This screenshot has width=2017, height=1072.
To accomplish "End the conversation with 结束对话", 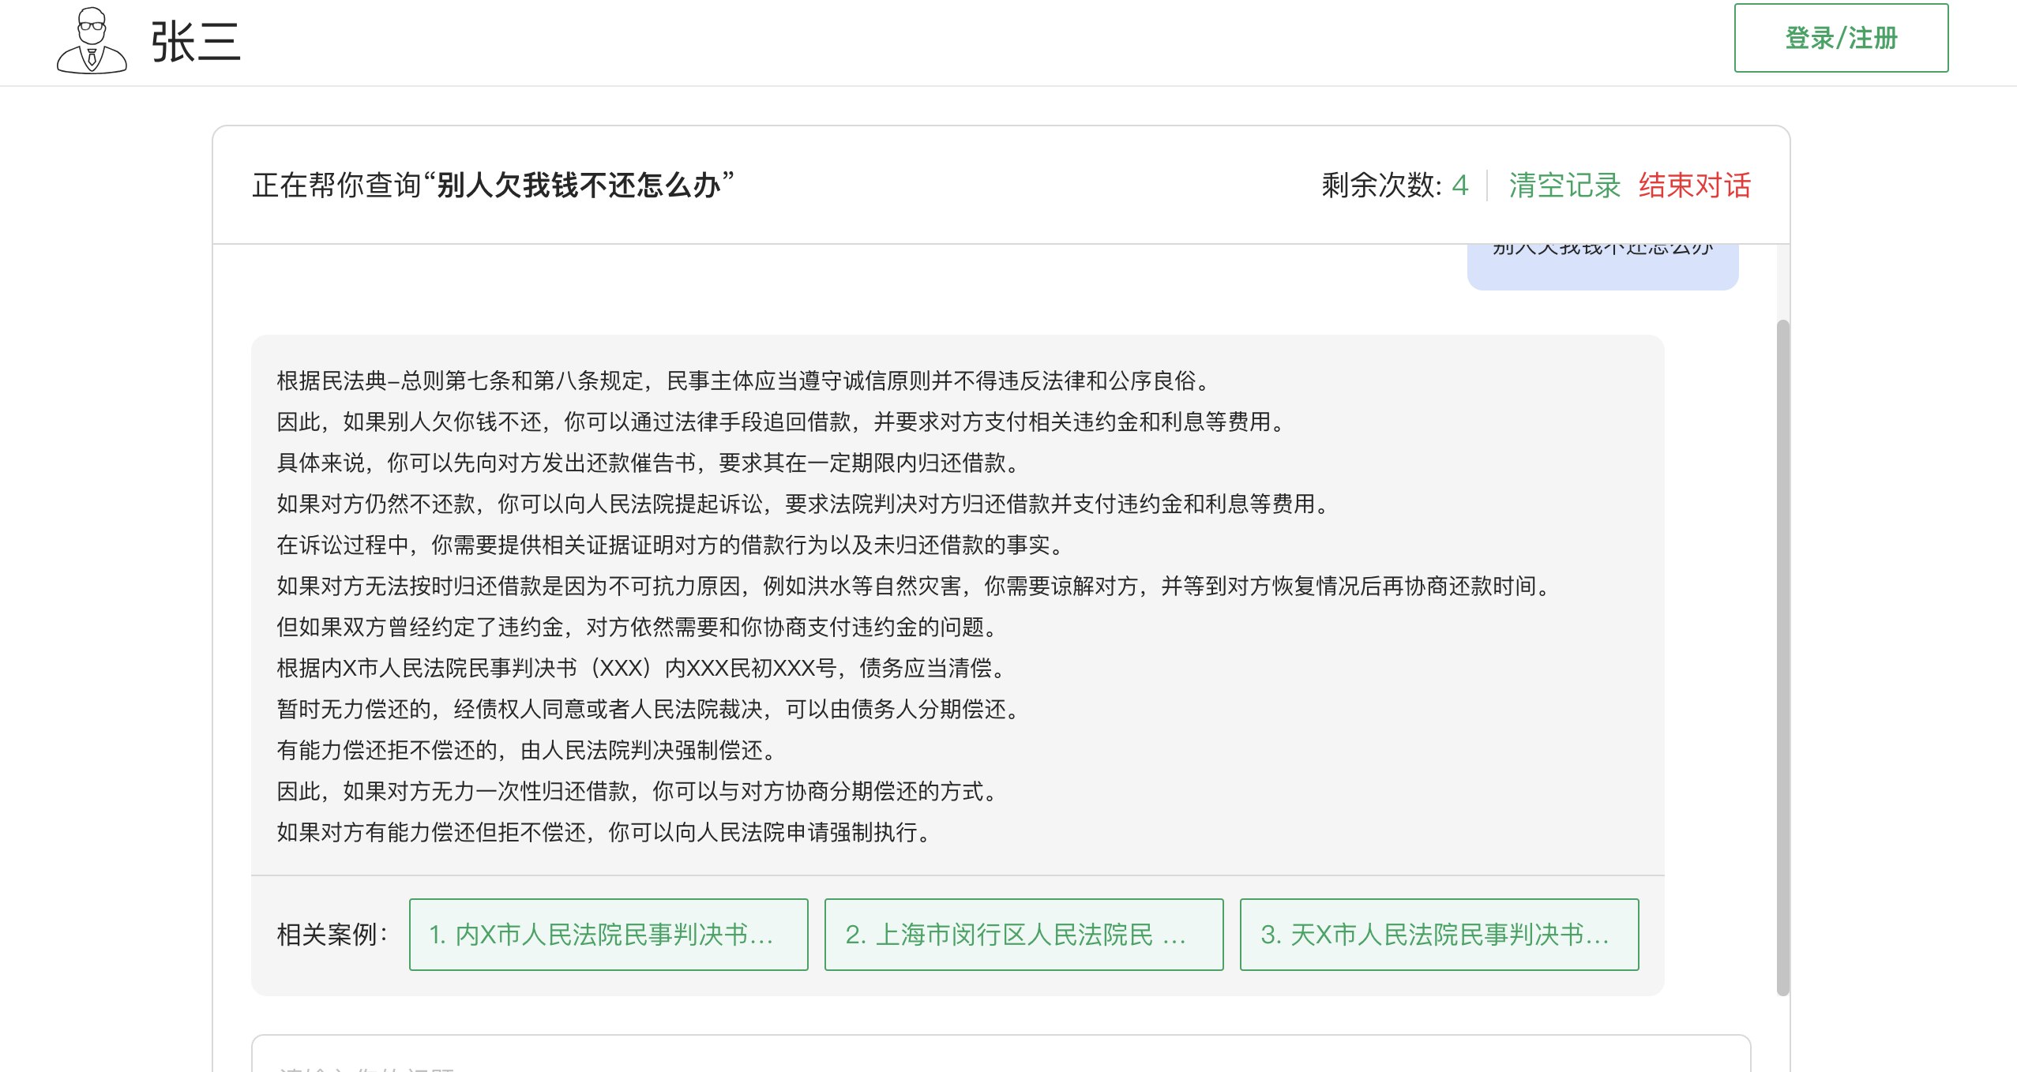I will (1695, 186).
